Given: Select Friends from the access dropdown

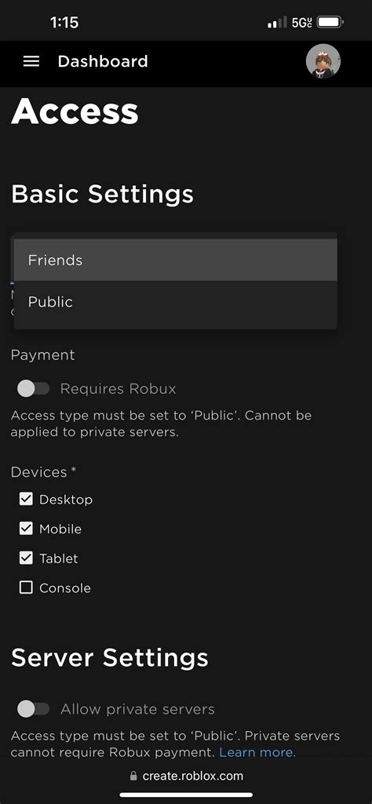Looking at the screenshot, I should [x=176, y=260].
